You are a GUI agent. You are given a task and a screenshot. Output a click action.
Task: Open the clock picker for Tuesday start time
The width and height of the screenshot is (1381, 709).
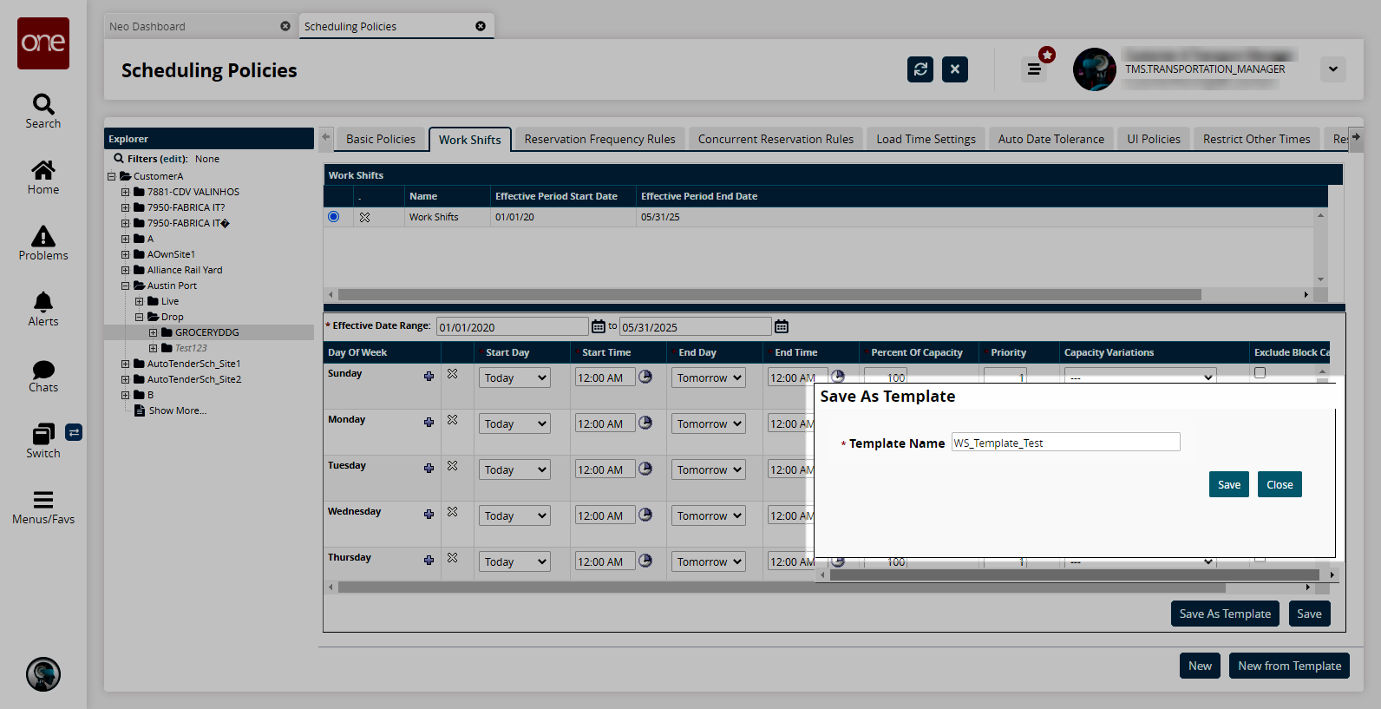coord(645,469)
